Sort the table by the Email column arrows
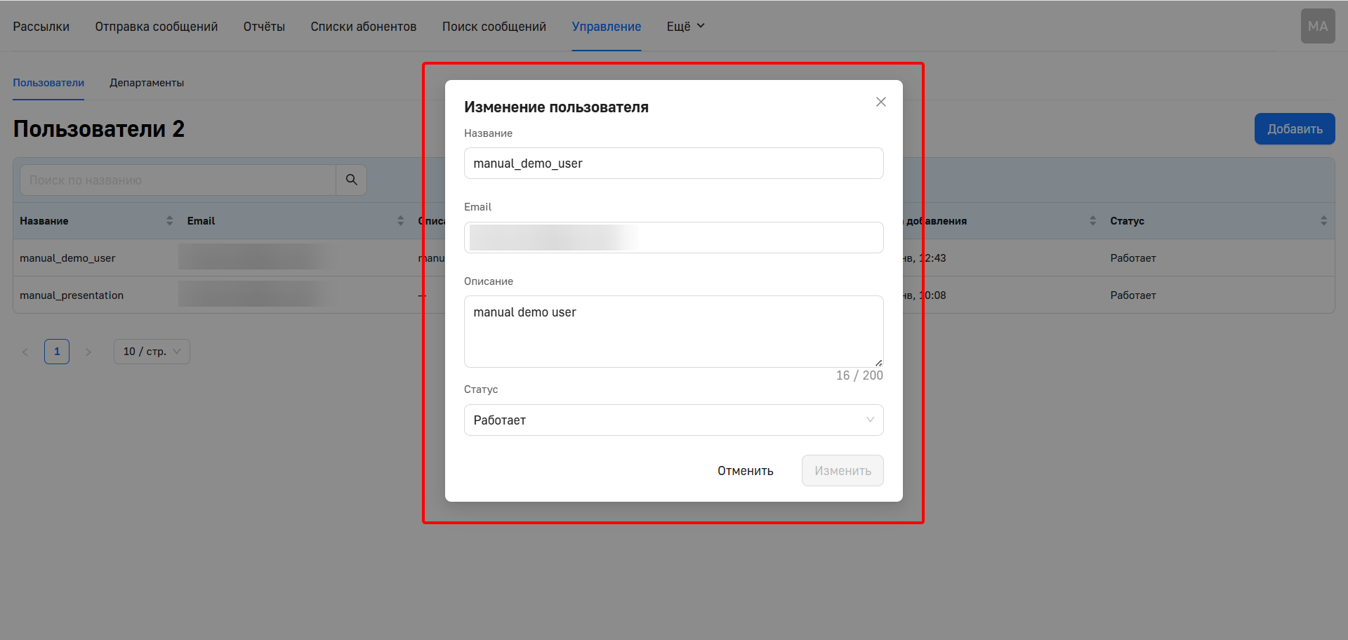The height and width of the screenshot is (640, 1348). tap(400, 220)
